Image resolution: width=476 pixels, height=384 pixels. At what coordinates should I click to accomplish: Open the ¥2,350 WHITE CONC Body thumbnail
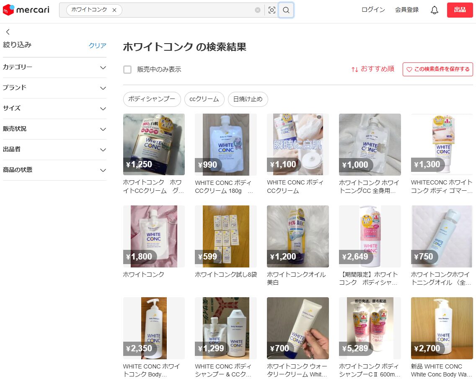pos(154,328)
